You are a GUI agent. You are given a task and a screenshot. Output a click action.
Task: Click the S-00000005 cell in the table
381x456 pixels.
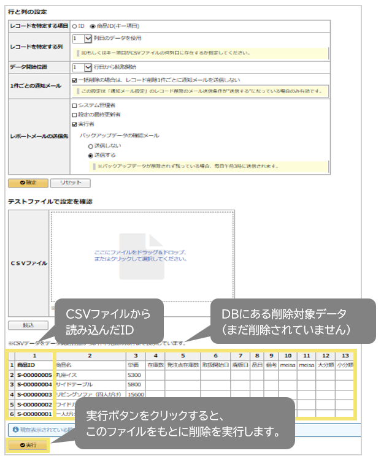34,374
